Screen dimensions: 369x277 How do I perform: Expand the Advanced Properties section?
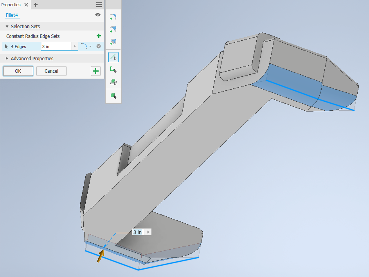(7, 58)
